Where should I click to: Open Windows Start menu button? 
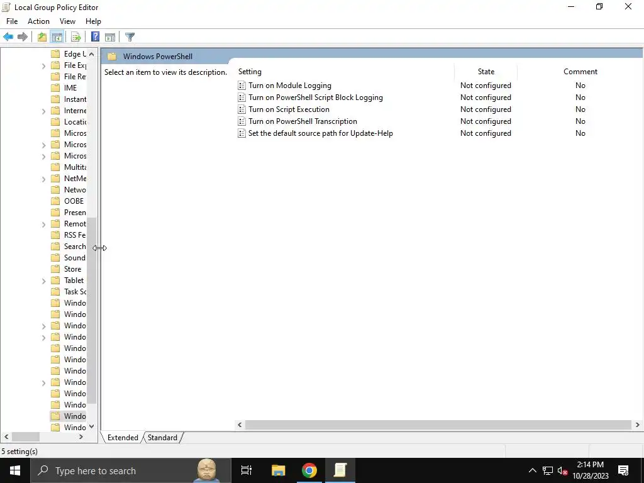click(15, 470)
